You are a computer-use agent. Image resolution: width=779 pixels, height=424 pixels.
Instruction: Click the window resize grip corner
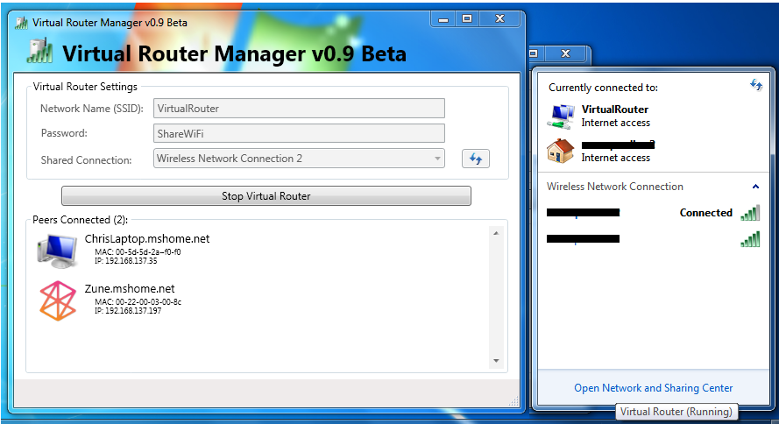point(513,401)
